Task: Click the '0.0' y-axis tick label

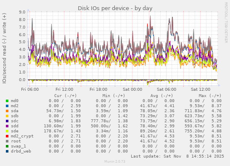Action: [x=22, y=80]
